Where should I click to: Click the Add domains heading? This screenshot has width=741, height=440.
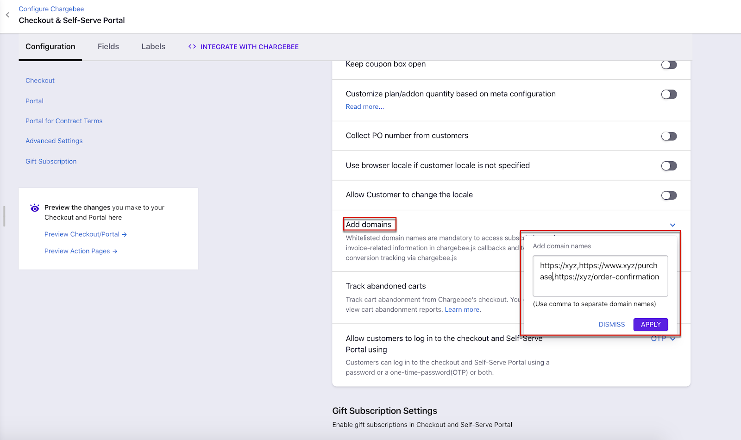coord(369,225)
